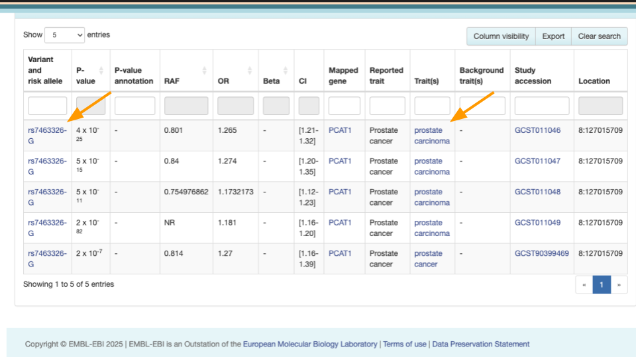Open PCAT1 gene link in GCST011049 row
This screenshot has height=357, width=636.
(x=340, y=223)
